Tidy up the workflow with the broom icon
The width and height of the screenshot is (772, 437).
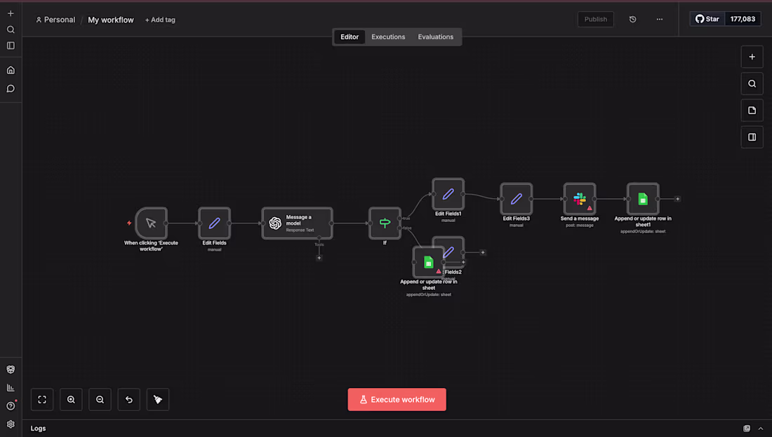(x=157, y=399)
